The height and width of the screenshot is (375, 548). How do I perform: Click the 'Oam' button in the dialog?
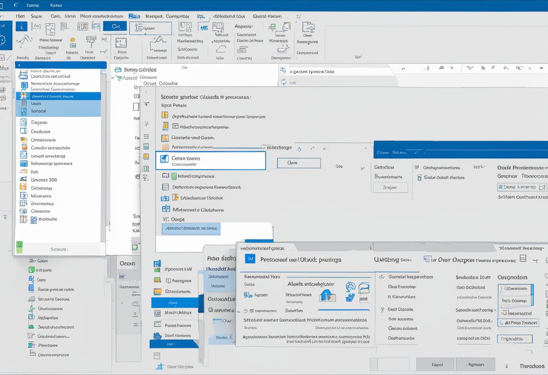pos(298,163)
